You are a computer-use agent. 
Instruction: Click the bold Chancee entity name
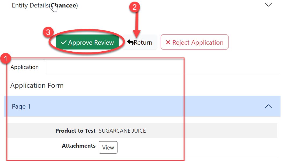[x=64, y=5]
